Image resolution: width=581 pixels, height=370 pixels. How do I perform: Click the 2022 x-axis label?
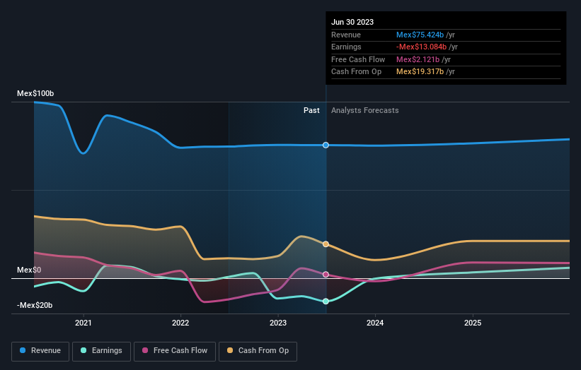pos(180,323)
